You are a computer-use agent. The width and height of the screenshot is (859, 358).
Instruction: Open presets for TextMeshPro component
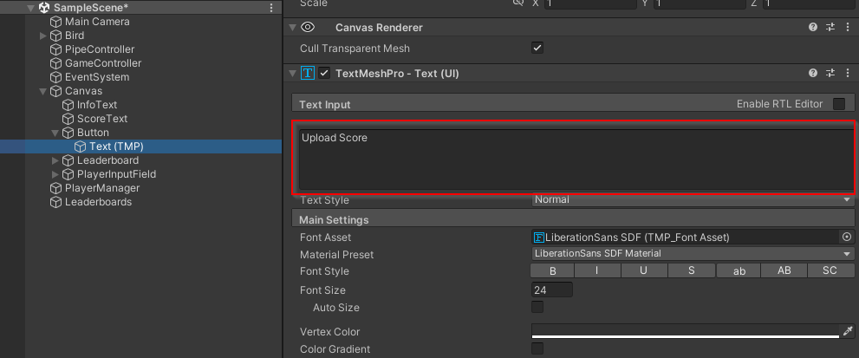pos(830,74)
